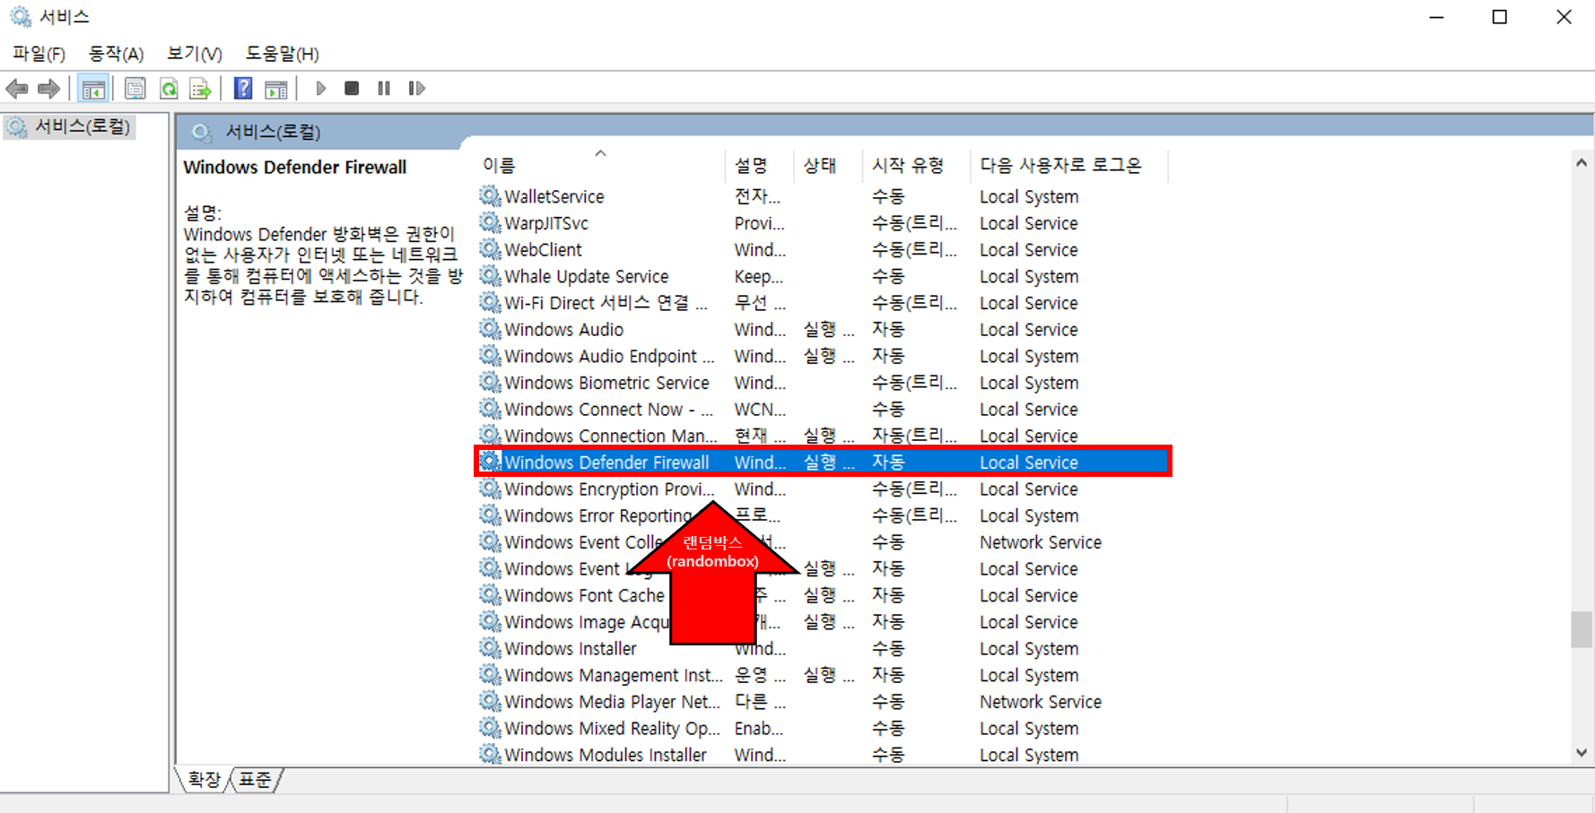1595x813 pixels.
Task: Open the 보기(V) menu
Action: (194, 54)
